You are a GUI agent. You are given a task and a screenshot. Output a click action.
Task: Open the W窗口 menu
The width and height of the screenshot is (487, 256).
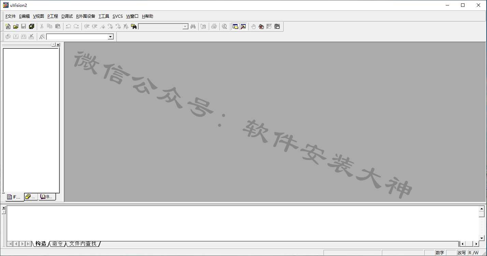[132, 16]
